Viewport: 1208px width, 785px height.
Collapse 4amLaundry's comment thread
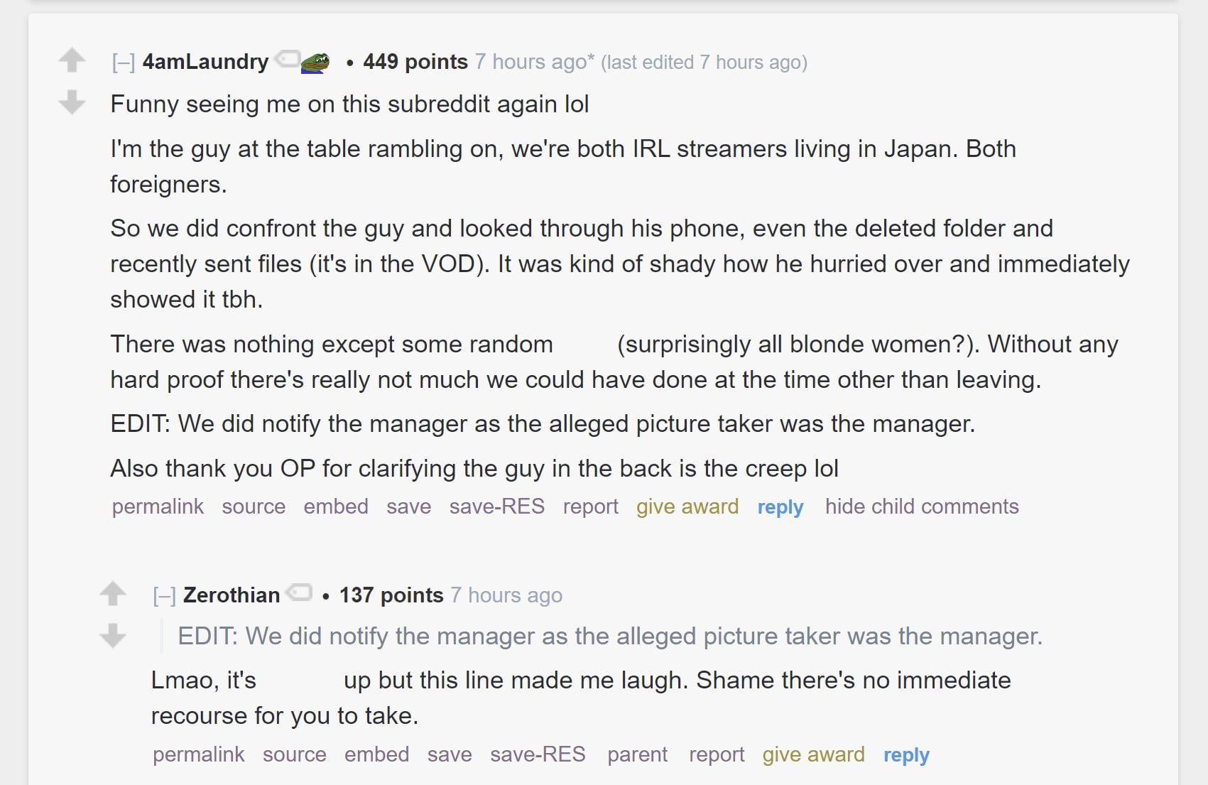tap(123, 63)
